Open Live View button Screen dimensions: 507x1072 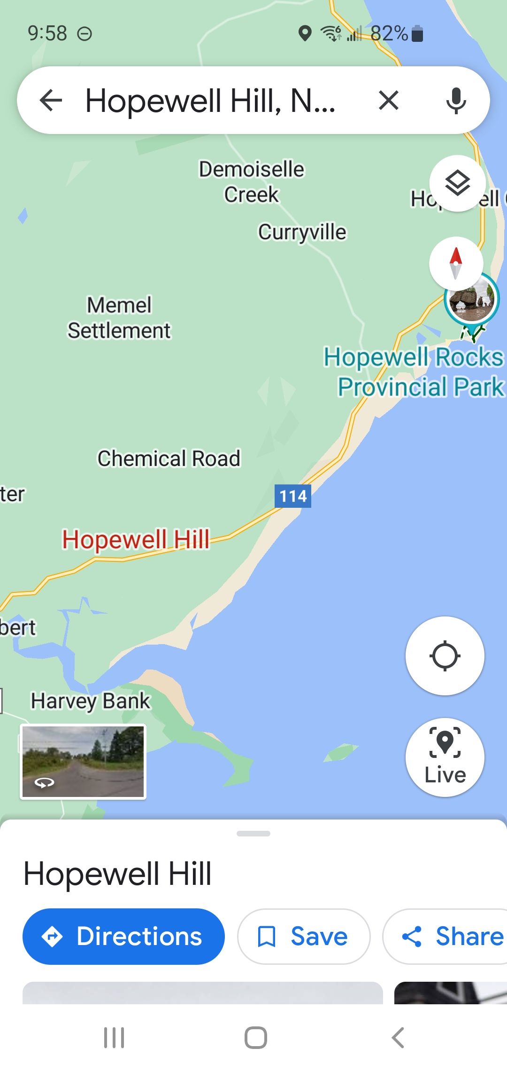click(x=445, y=757)
